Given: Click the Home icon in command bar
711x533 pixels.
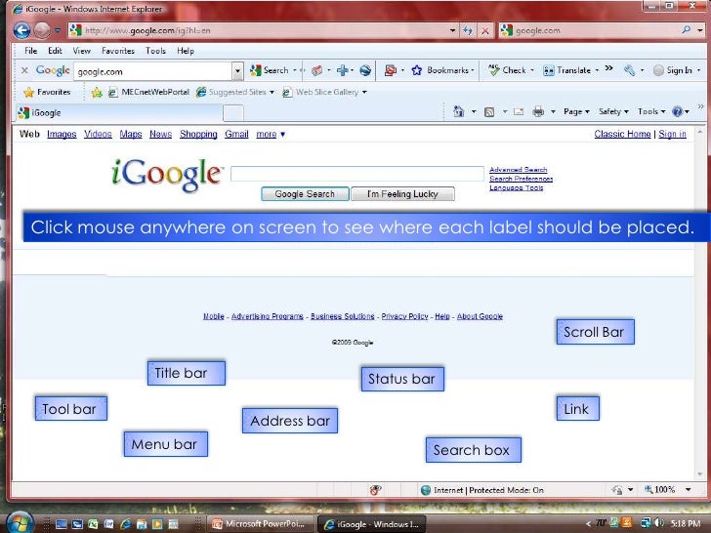Looking at the screenshot, I should [x=459, y=111].
